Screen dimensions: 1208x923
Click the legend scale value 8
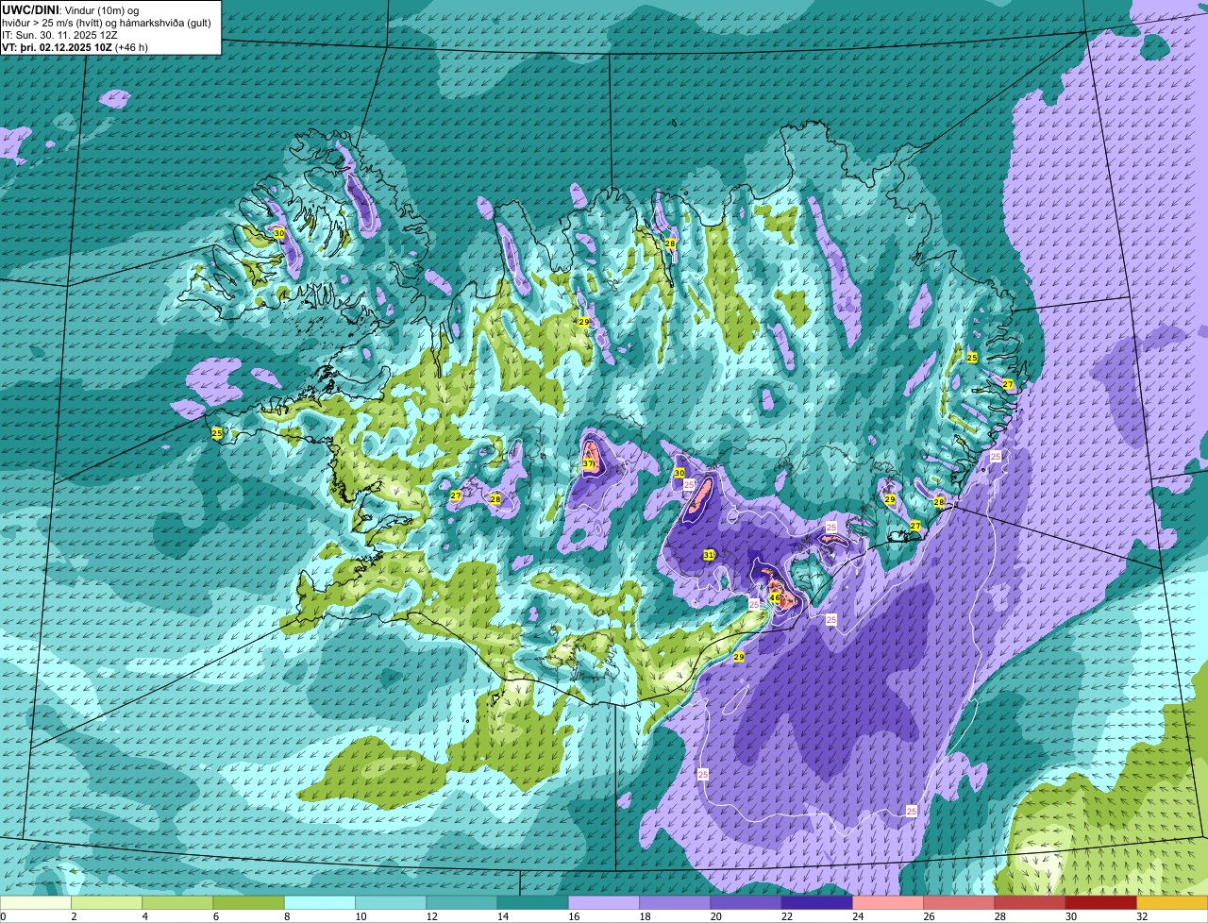point(286,916)
